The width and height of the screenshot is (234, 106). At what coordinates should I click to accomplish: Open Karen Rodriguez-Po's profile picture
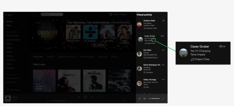click(x=139, y=69)
